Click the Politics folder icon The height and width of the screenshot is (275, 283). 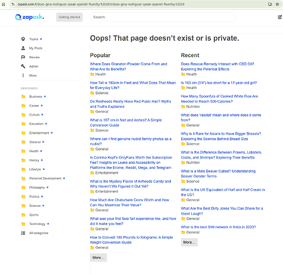pos(24,196)
